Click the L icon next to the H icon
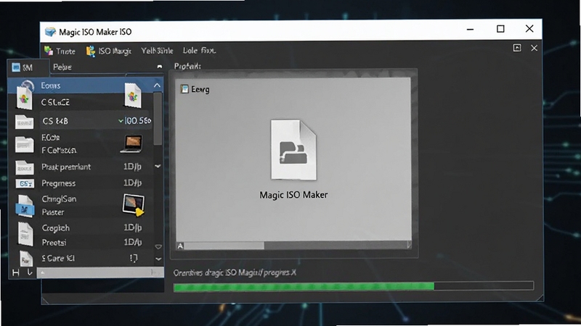Image resolution: width=581 pixels, height=326 pixels. pyautogui.click(x=30, y=272)
